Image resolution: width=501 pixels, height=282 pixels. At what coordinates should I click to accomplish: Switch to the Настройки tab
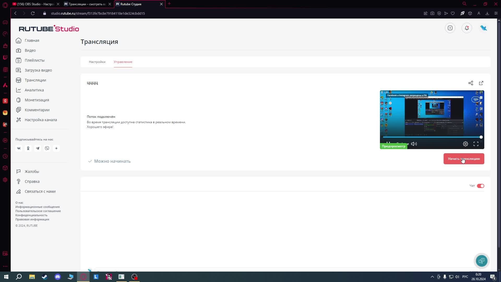coord(97,62)
